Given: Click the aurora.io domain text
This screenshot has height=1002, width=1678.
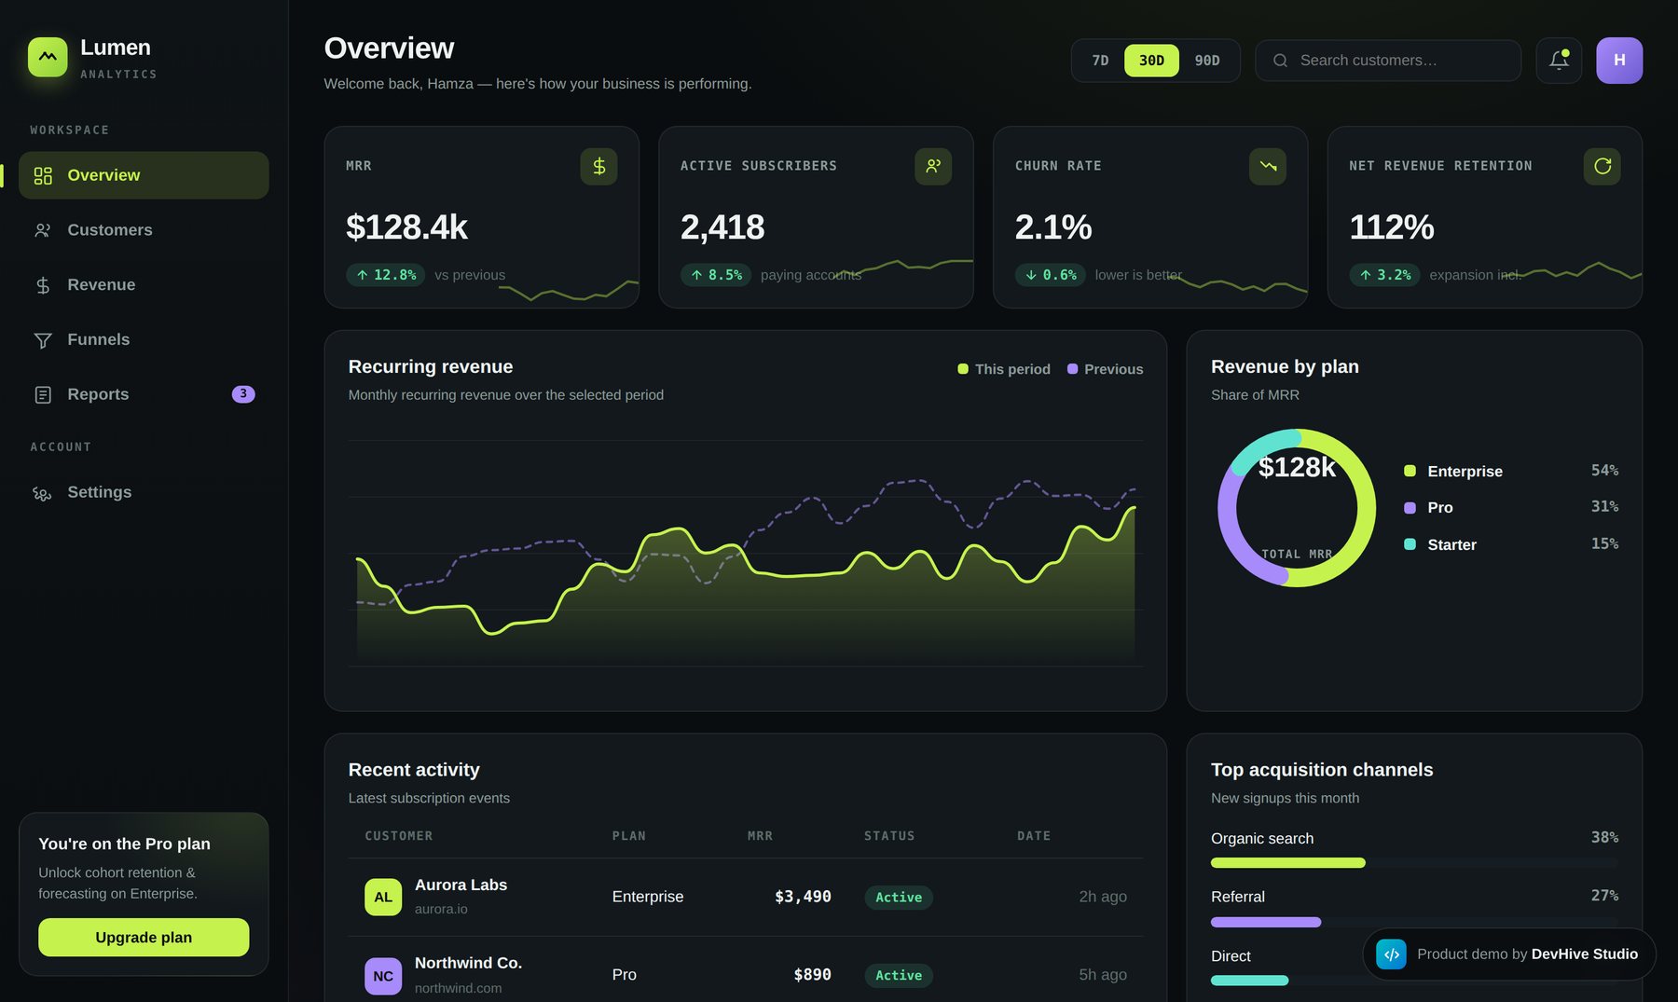Looking at the screenshot, I should [x=441, y=909].
